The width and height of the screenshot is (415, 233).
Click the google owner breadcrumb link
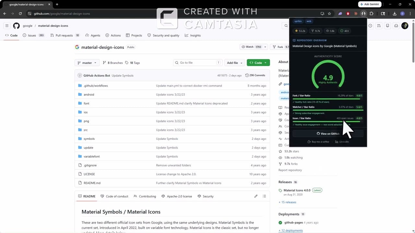(28, 26)
